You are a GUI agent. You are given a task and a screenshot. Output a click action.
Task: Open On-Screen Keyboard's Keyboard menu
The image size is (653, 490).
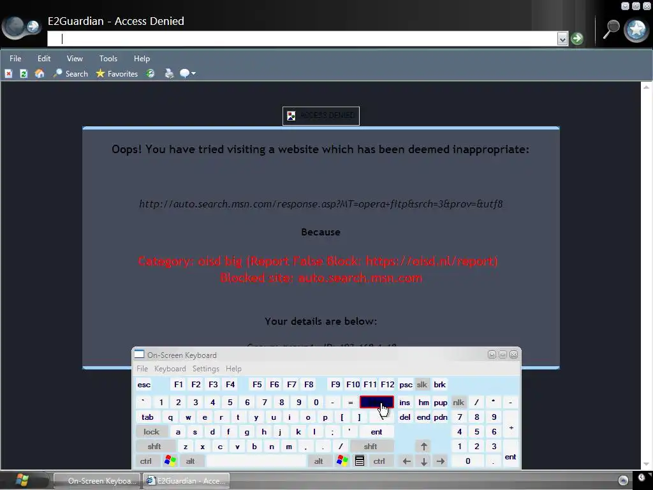[x=170, y=369]
